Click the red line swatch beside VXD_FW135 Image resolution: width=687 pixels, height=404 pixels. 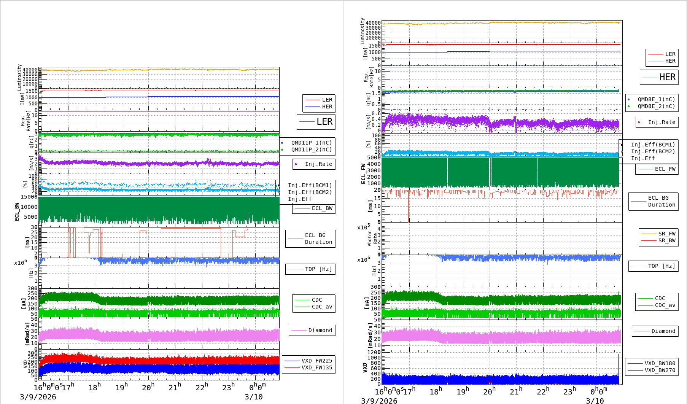(x=292, y=367)
